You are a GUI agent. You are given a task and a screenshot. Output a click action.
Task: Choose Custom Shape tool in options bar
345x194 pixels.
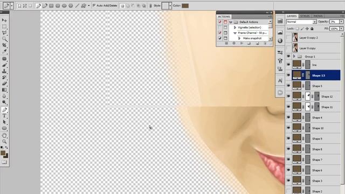point(84,6)
